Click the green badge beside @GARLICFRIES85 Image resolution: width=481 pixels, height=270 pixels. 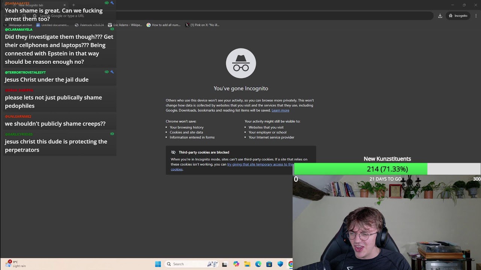pos(112,134)
